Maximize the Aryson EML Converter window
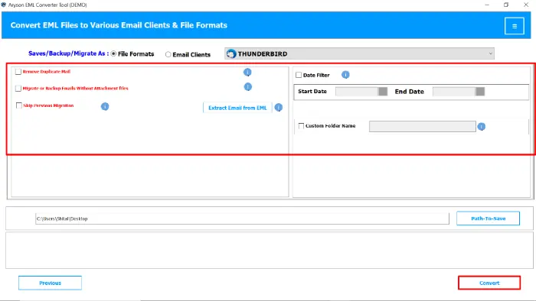 click(x=506, y=5)
